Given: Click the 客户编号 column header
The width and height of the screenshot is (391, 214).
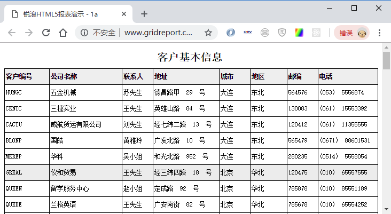Looking at the screenshot, I should tap(27, 76).
